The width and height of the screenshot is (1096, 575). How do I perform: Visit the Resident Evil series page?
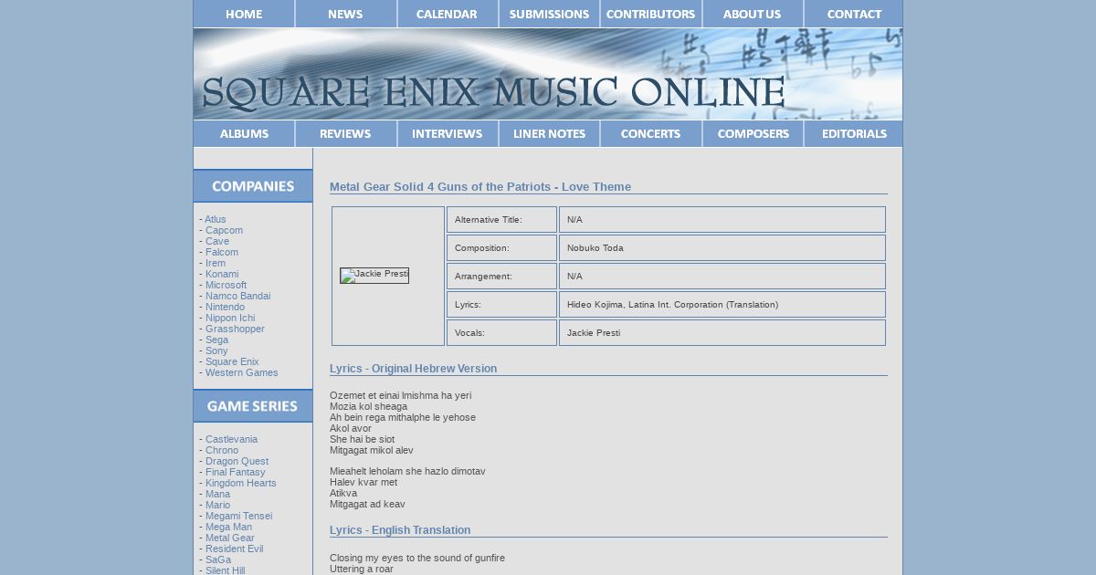(x=234, y=549)
